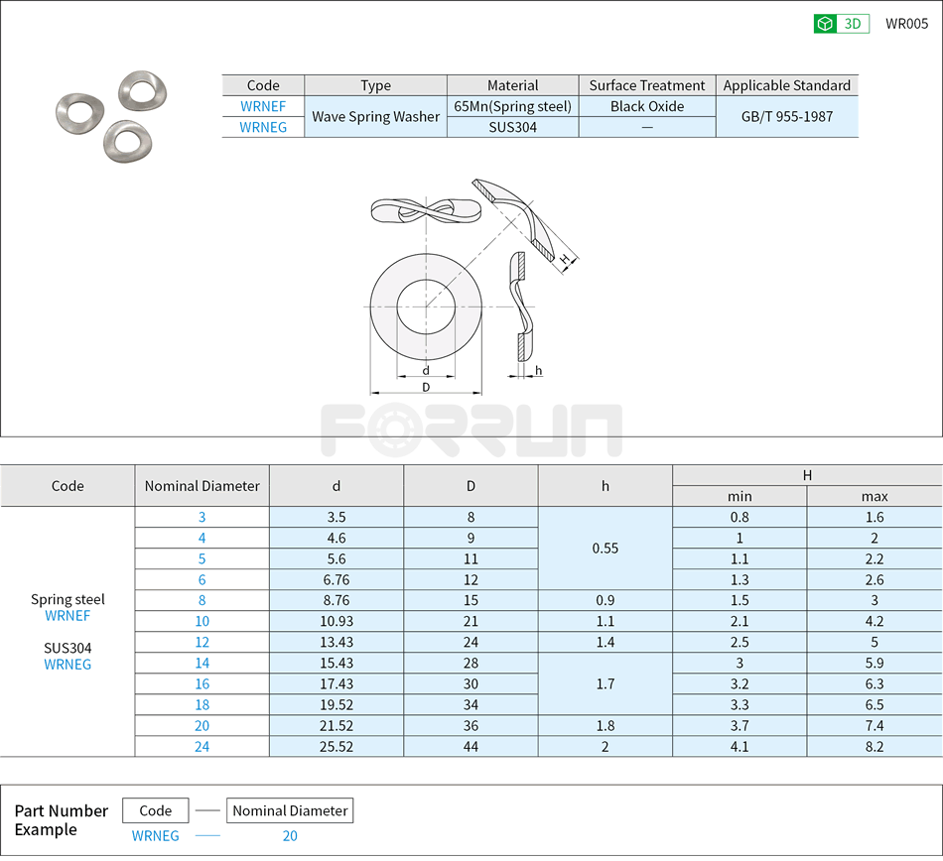The height and width of the screenshot is (861, 943).
Task: Click the 20 nominal diameter example value
Action: pos(290,836)
